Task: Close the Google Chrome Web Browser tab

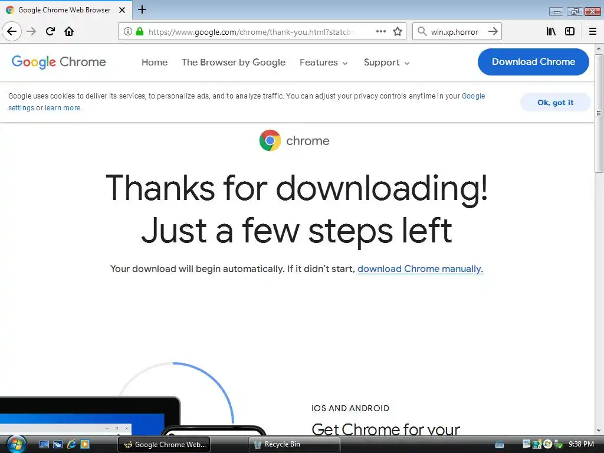Action: (122, 10)
